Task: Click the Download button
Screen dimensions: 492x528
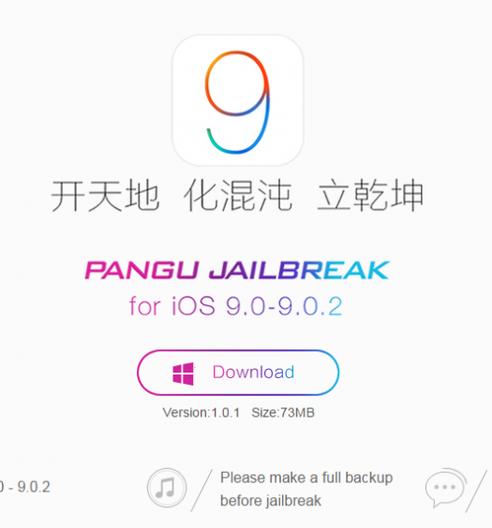Action: [x=238, y=373]
